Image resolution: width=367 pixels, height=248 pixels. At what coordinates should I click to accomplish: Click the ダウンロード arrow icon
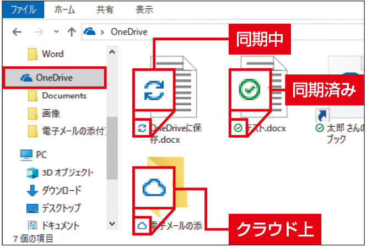[x=33, y=190]
